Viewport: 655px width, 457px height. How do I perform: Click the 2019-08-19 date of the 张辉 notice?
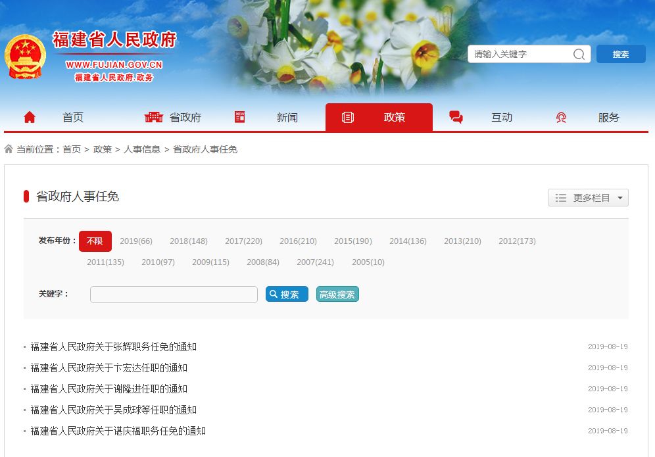[608, 347]
